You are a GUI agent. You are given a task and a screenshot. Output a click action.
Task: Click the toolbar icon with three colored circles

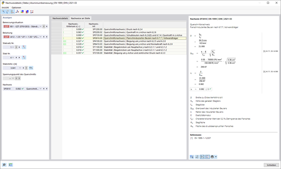pos(22,12)
